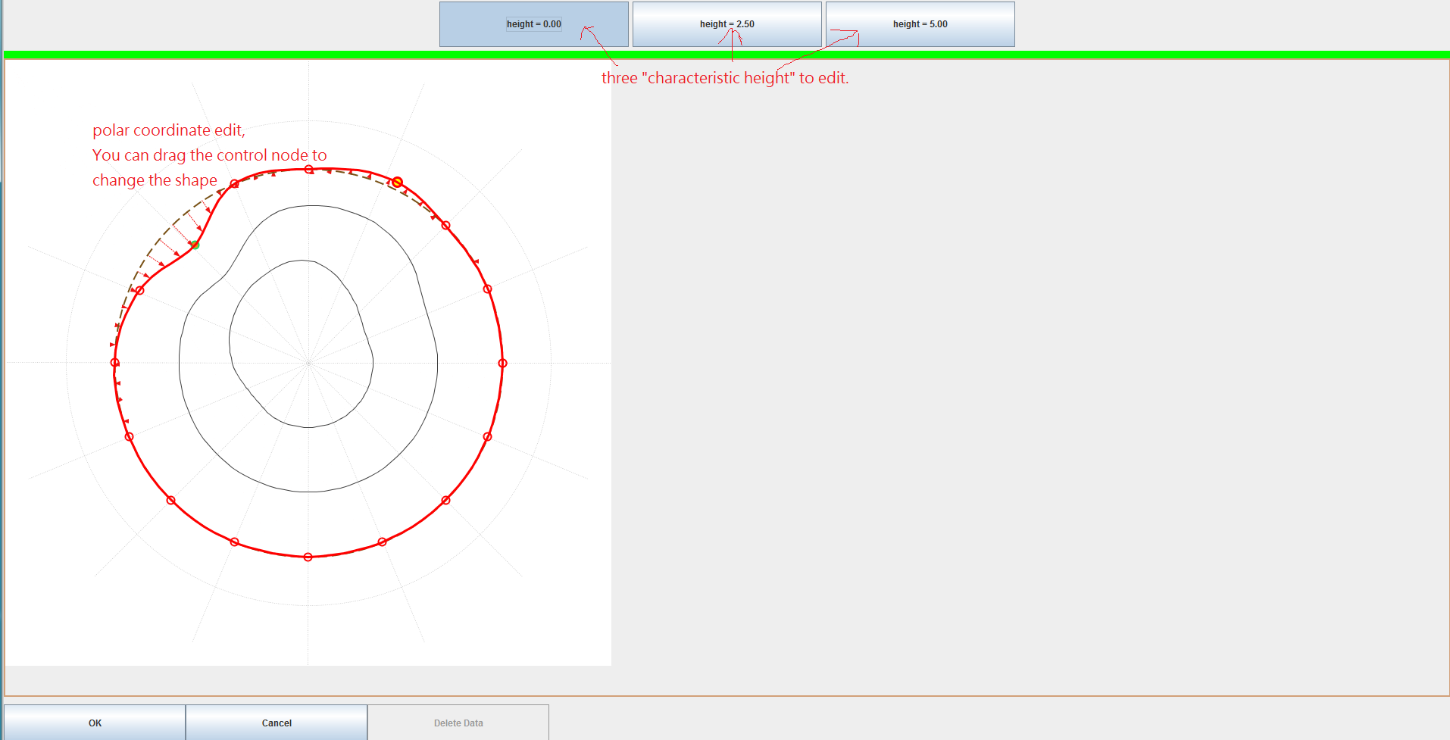Image resolution: width=1450 pixels, height=740 pixels.
Task: Click the Cancel button
Action: click(277, 723)
